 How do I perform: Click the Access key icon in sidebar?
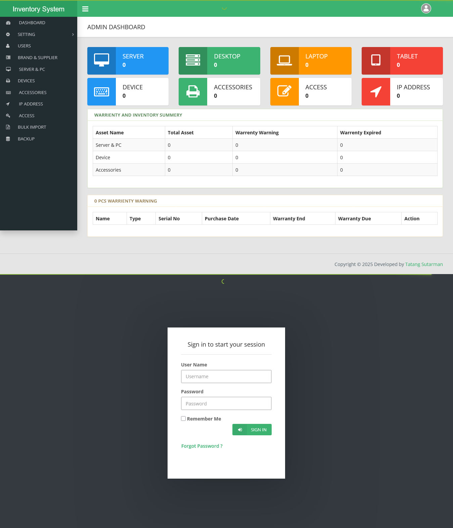[x=8, y=116]
